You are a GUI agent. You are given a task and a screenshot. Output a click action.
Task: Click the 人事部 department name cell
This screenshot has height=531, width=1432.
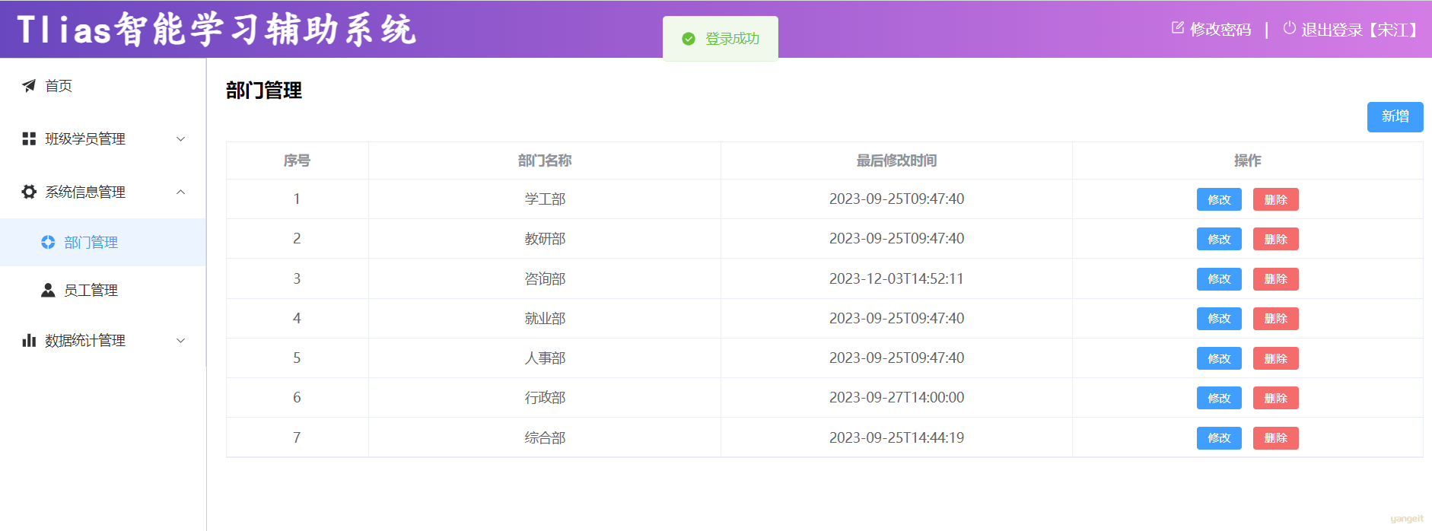point(545,358)
